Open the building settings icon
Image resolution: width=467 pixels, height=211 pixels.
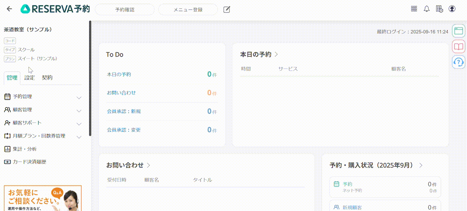point(439,9)
